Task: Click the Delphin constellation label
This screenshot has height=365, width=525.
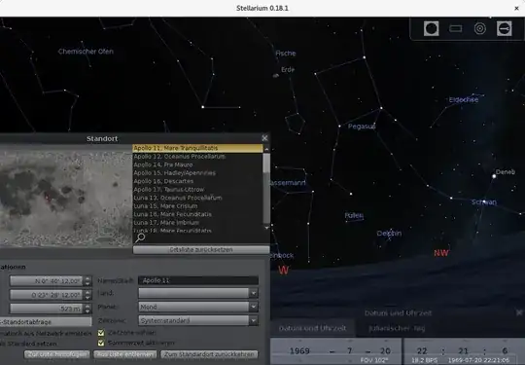Action: (389, 234)
